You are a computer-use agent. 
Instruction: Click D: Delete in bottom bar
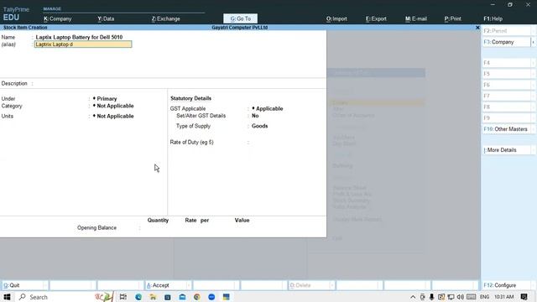pyautogui.click(x=311, y=285)
